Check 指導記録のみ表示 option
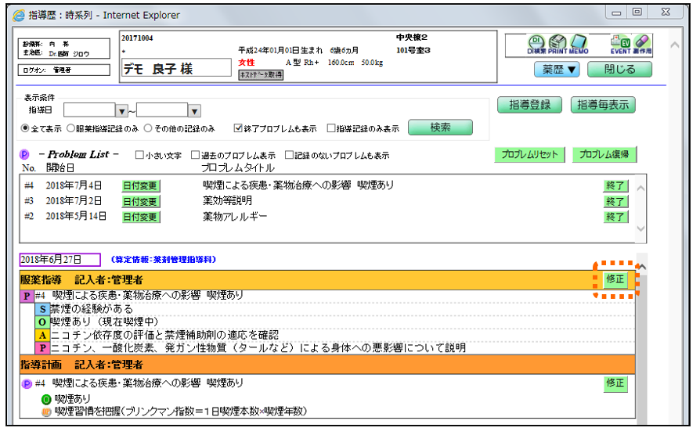 (331, 128)
